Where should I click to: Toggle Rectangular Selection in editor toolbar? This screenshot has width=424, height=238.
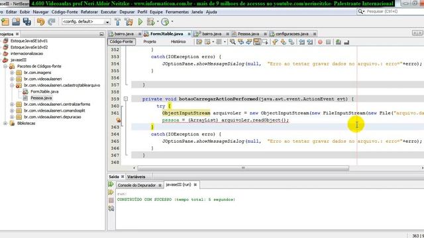click(265, 42)
